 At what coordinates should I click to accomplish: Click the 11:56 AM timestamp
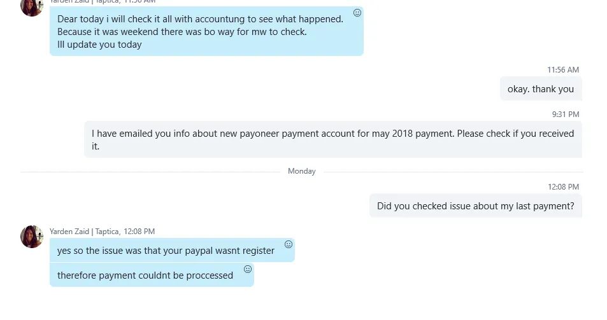tap(563, 70)
